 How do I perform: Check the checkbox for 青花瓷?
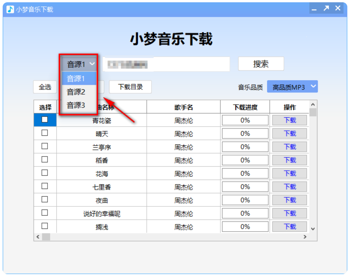tap(45, 120)
